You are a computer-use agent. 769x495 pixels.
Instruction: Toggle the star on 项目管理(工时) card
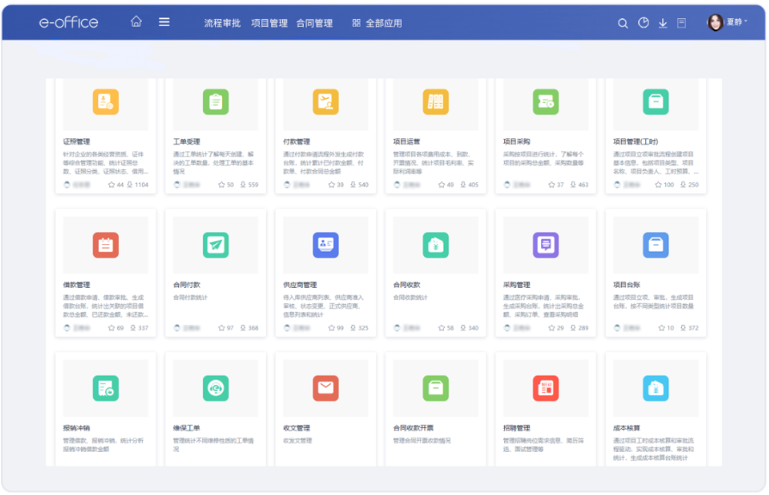[659, 185]
